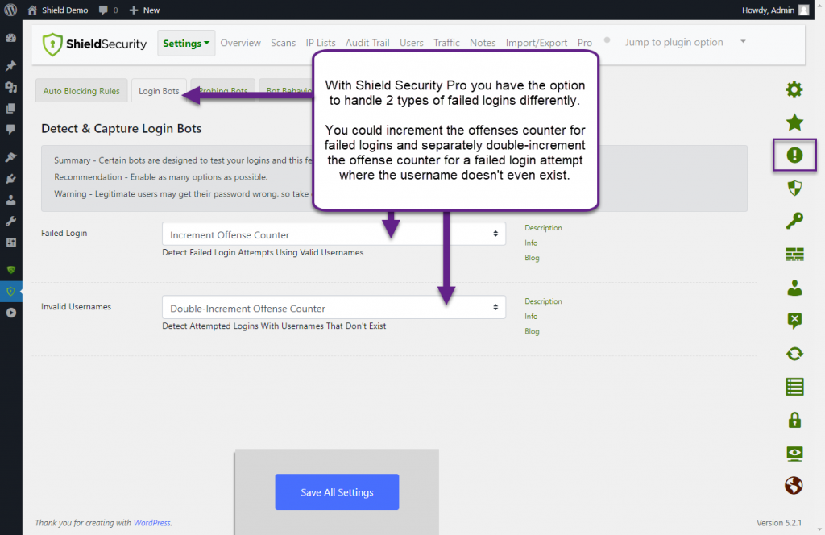Open Jump to plugin option selector

(x=685, y=42)
